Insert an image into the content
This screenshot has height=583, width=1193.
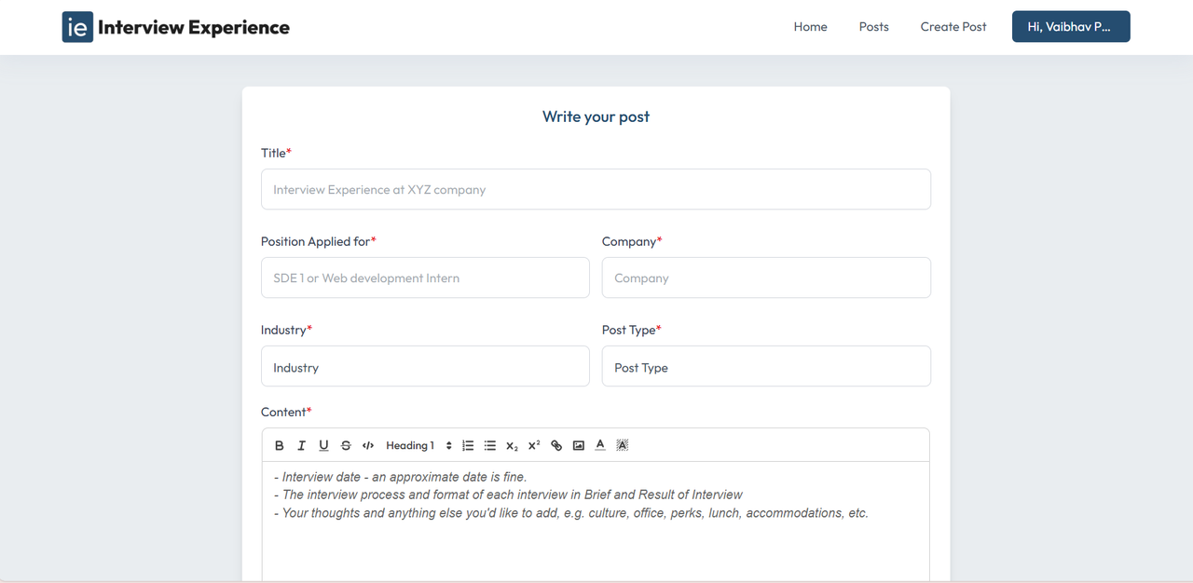579,445
